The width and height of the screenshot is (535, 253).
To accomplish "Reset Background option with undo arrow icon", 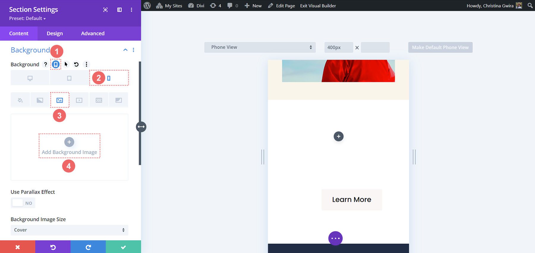I will pos(76,64).
